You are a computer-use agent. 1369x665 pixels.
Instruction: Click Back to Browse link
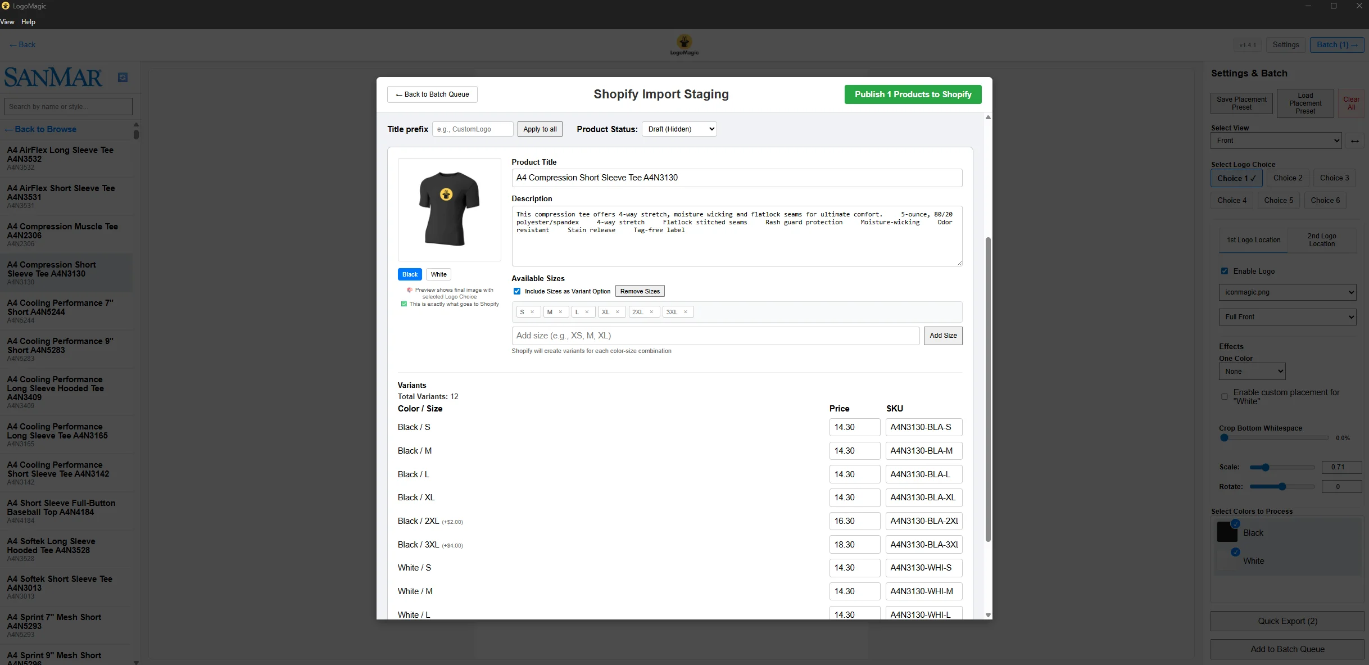(40, 129)
